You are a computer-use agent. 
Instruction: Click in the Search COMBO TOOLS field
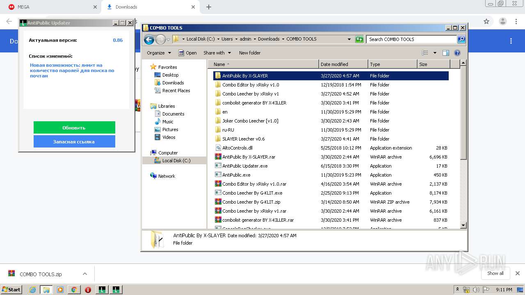tap(411, 39)
